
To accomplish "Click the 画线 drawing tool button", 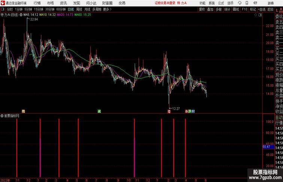I will coord(236,9).
